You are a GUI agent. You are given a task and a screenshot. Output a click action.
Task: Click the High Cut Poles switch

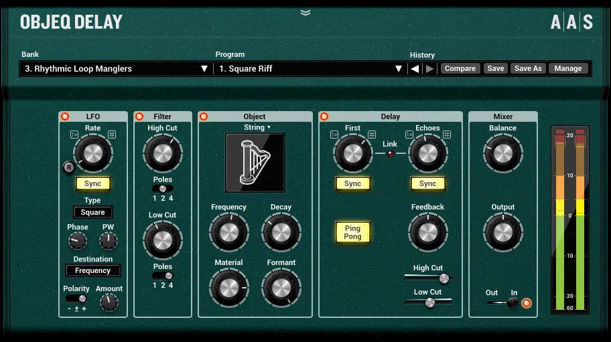pyautogui.click(x=163, y=189)
